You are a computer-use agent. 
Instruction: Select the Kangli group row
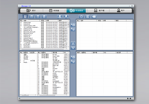coord(28,62)
